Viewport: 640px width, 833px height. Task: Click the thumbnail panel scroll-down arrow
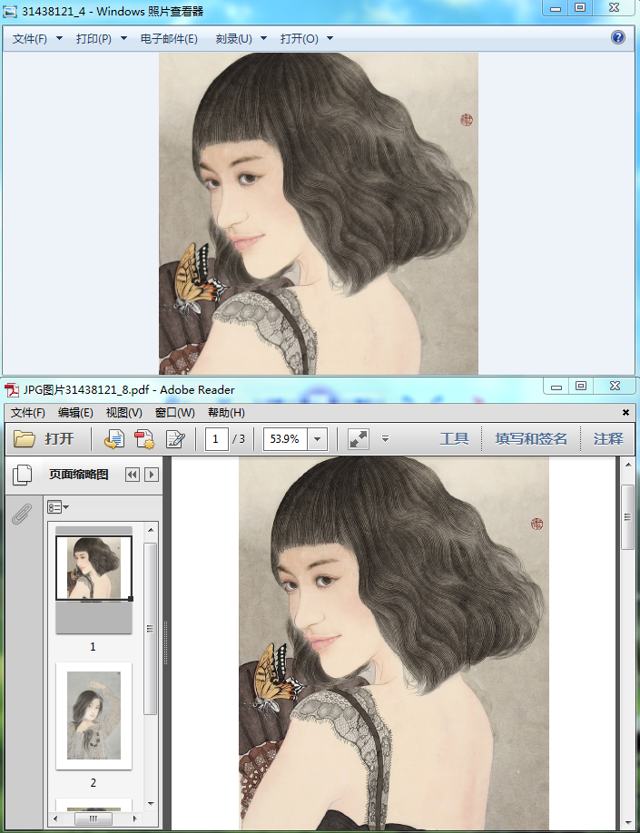pyautogui.click(x=151, y=804)
